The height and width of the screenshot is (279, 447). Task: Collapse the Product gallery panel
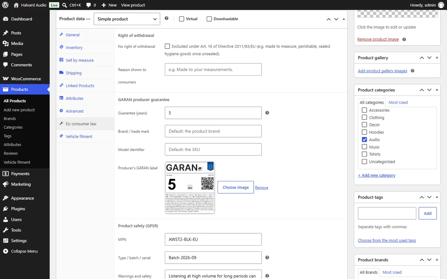(x=437, y=58)
